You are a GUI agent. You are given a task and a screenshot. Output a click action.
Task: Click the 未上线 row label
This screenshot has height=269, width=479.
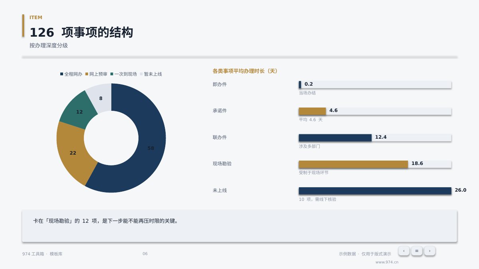coord(220,190)
